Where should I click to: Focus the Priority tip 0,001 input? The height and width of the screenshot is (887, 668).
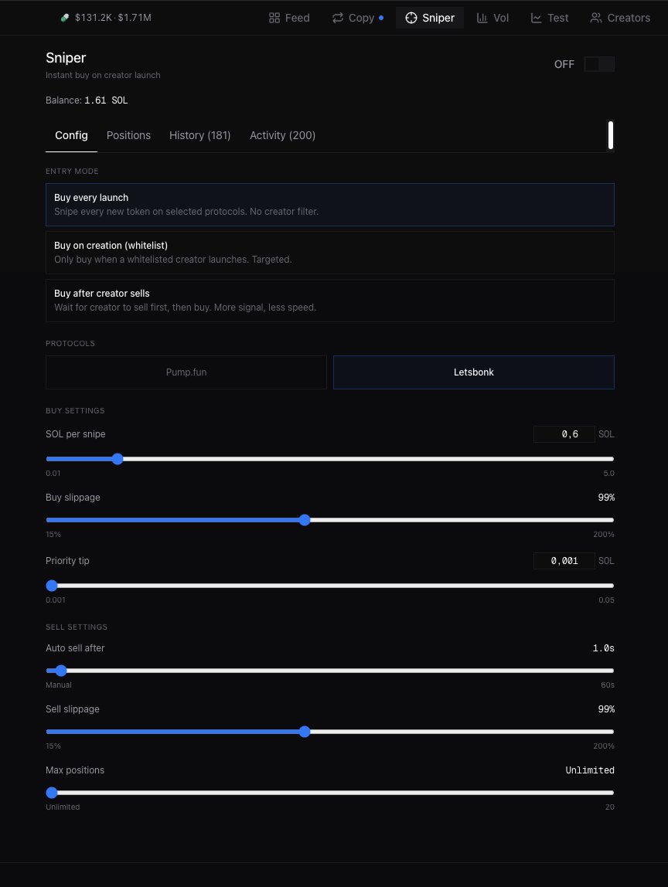point(564,561)
